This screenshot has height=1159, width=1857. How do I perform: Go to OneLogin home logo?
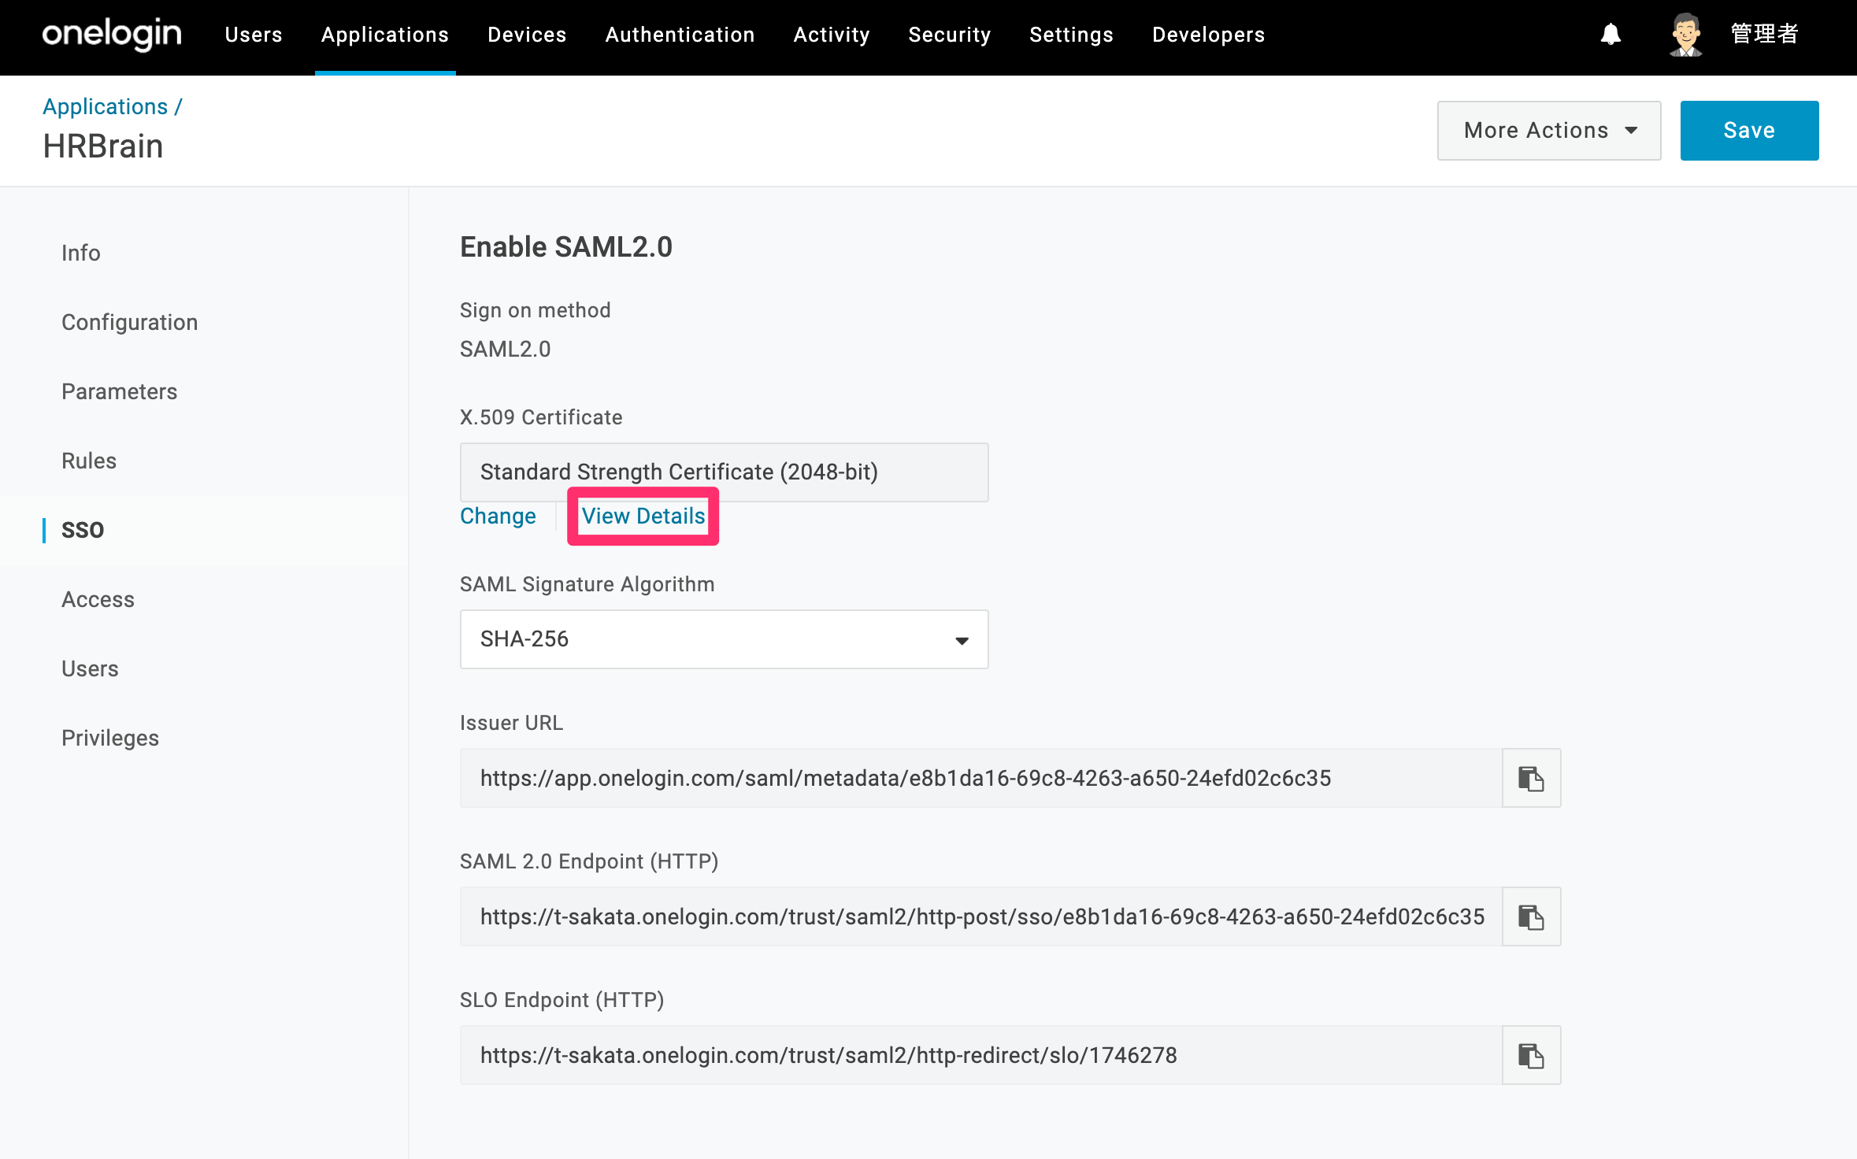click(112, 35)
